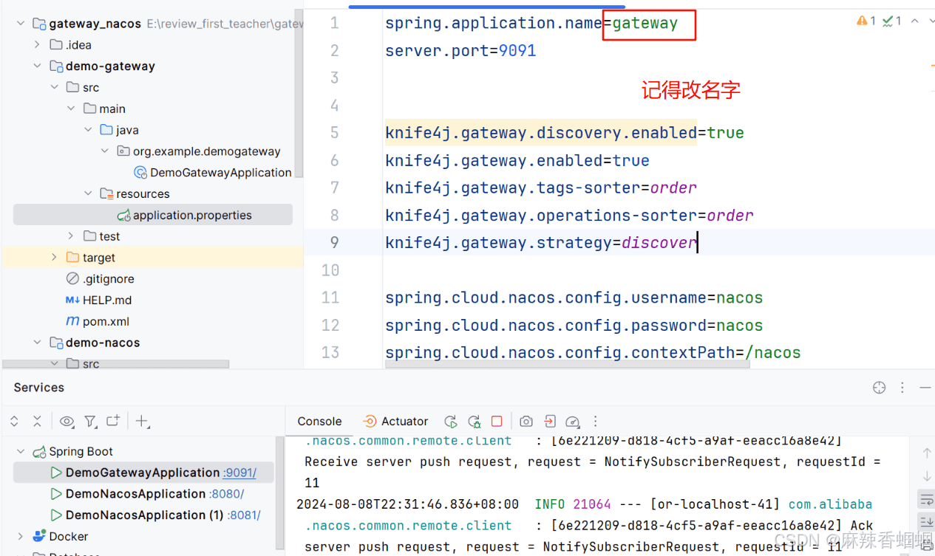Expand the Docker services node
This screenshot has width=935, height=556.
click(20, 537)
